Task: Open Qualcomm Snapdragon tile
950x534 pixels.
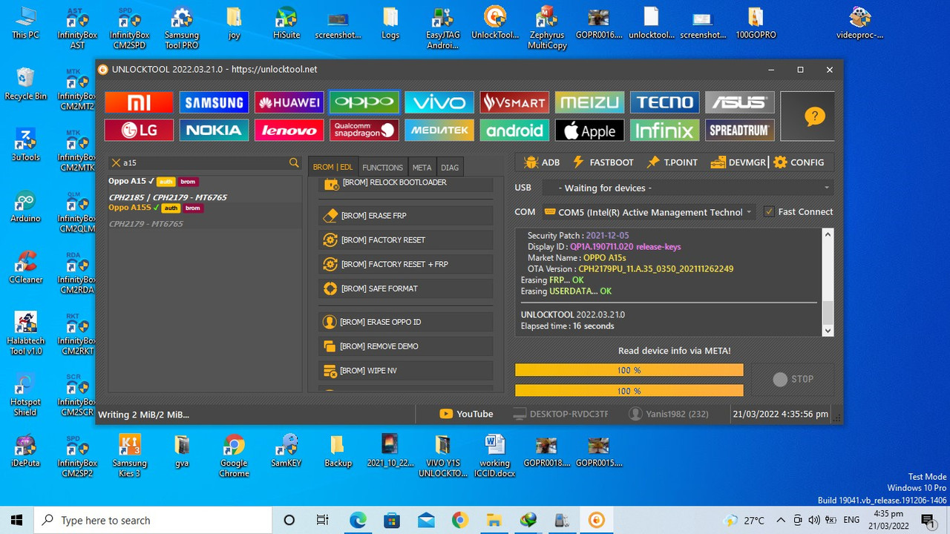Action: [364, 131]
